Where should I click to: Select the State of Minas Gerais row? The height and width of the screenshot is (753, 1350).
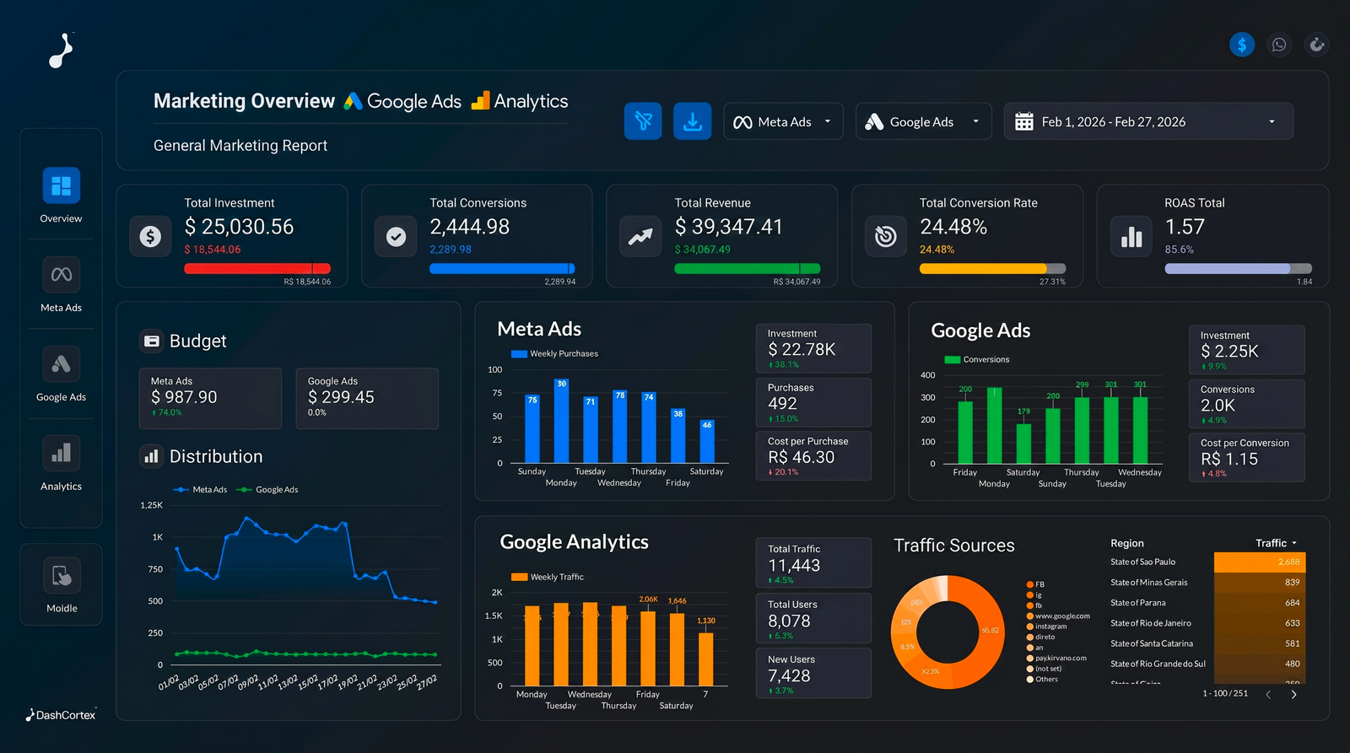pyautogui.click(x=1207, y=583)
